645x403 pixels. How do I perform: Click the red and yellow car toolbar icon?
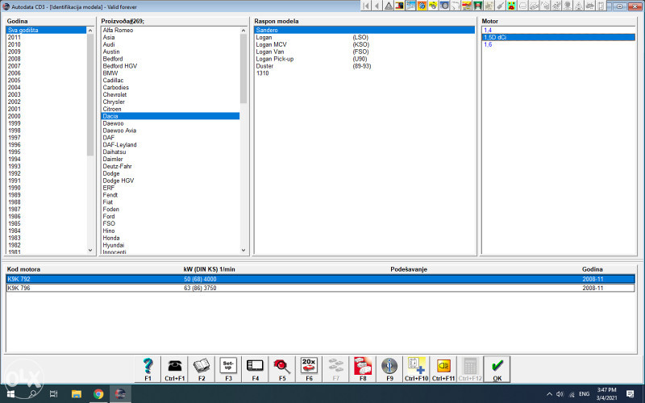pos(466,6)
